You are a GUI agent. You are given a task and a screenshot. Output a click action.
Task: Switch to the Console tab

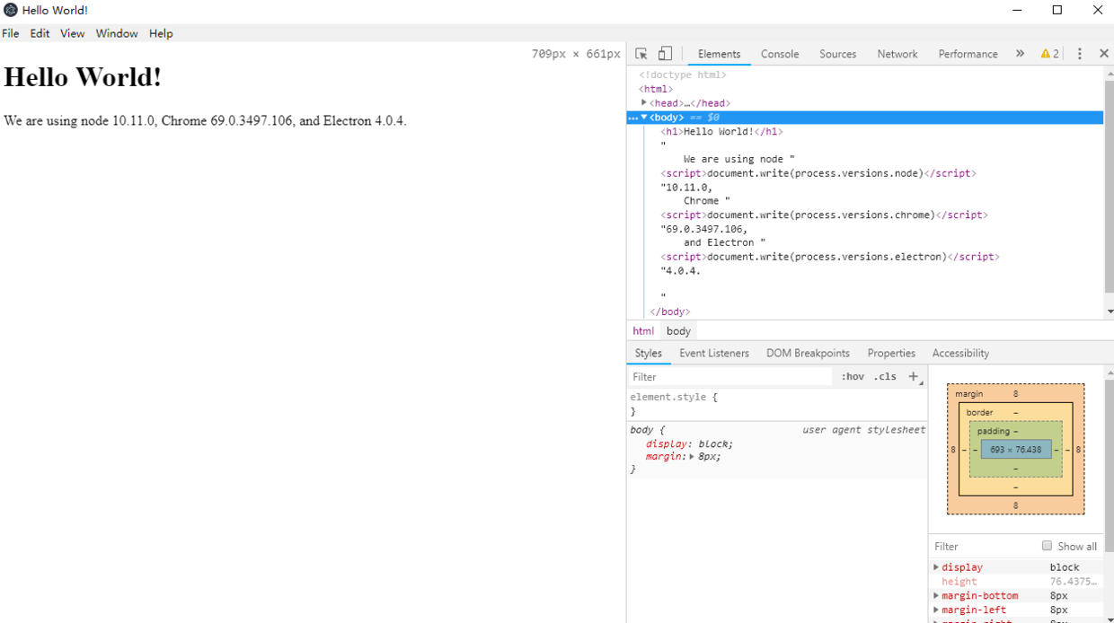pyautogui.click(x=780, y=54)
